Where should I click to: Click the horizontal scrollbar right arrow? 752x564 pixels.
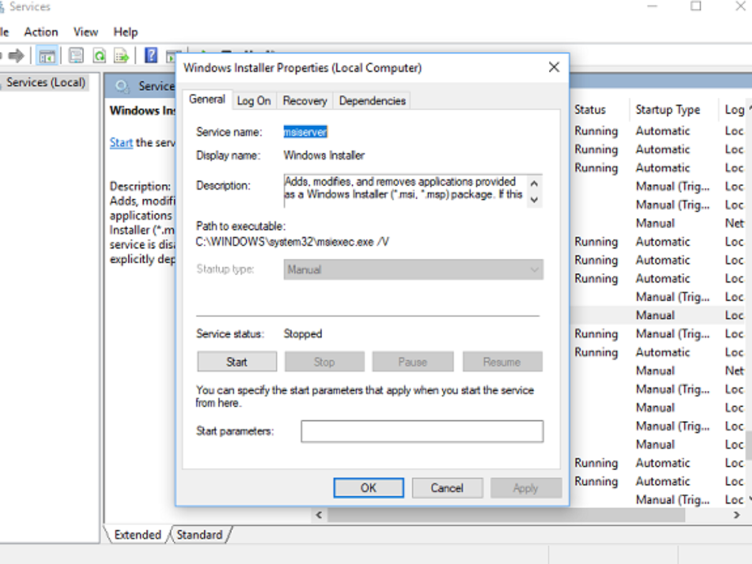tap(737, 515)
